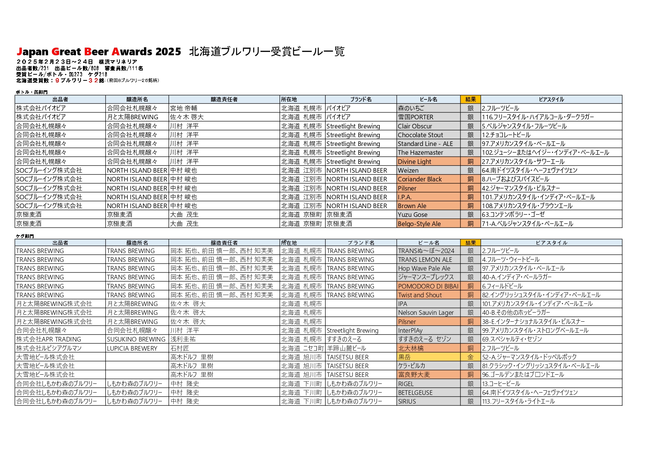This screenshot has width=670, height=473.
Task: Select the 北大林檎 beer cell
Action: click(428, 348)
